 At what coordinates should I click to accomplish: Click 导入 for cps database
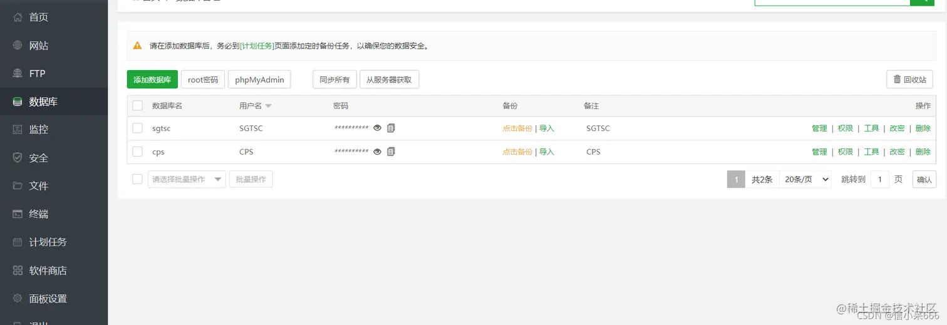click(x=547, y=152)
